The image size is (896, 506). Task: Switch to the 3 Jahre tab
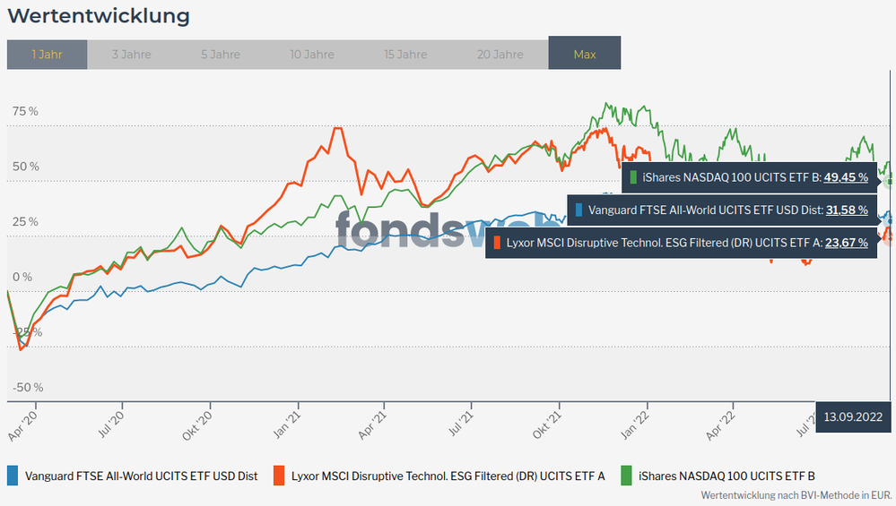coord(131,54)
